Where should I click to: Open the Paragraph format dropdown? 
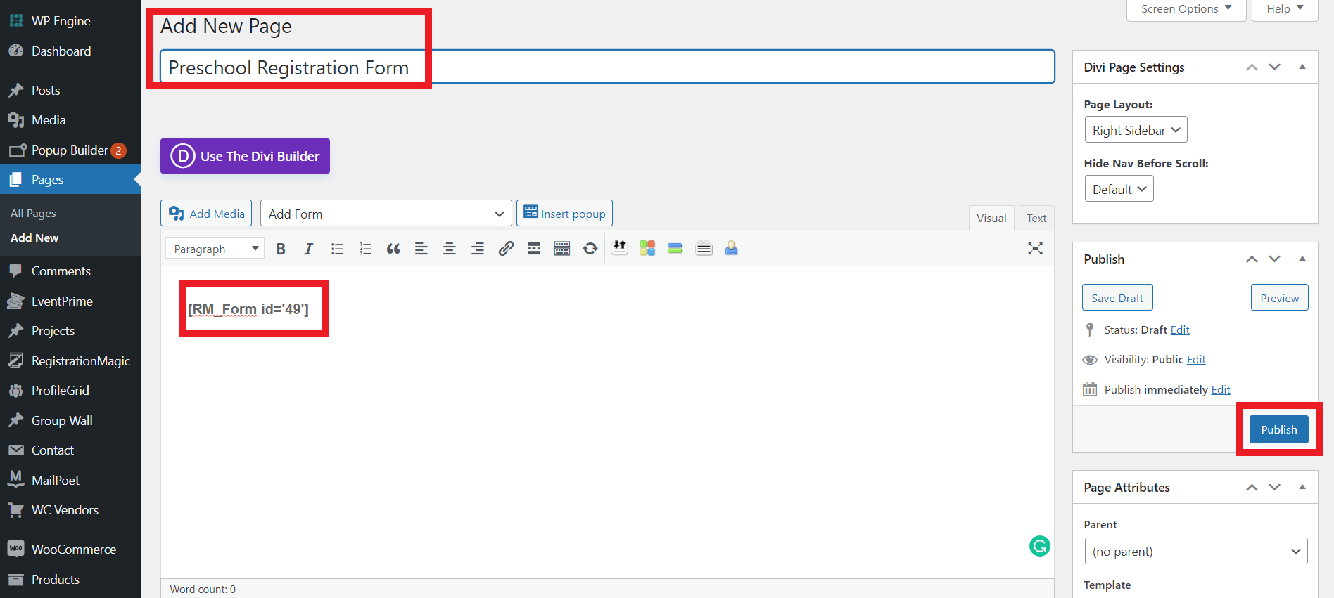coord(215,249)
